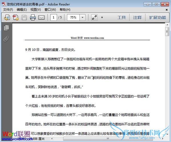Click the save floppy disk icon
Image resolution: width=171 pixels, height=142 pixels.
24,17
